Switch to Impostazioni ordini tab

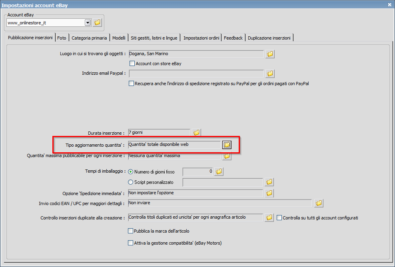coord(201,38)
